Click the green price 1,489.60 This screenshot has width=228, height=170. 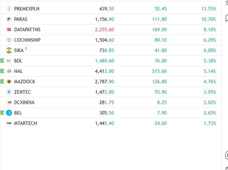click(105, 61)
